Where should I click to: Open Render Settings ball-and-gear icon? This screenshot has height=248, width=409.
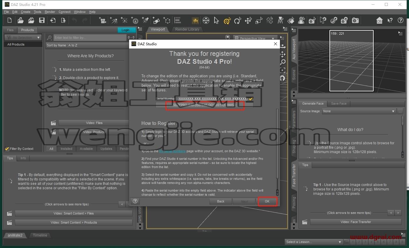click(x=334, y=20)
